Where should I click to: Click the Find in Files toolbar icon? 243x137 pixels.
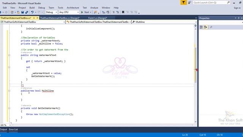click(x=95, y=12)
